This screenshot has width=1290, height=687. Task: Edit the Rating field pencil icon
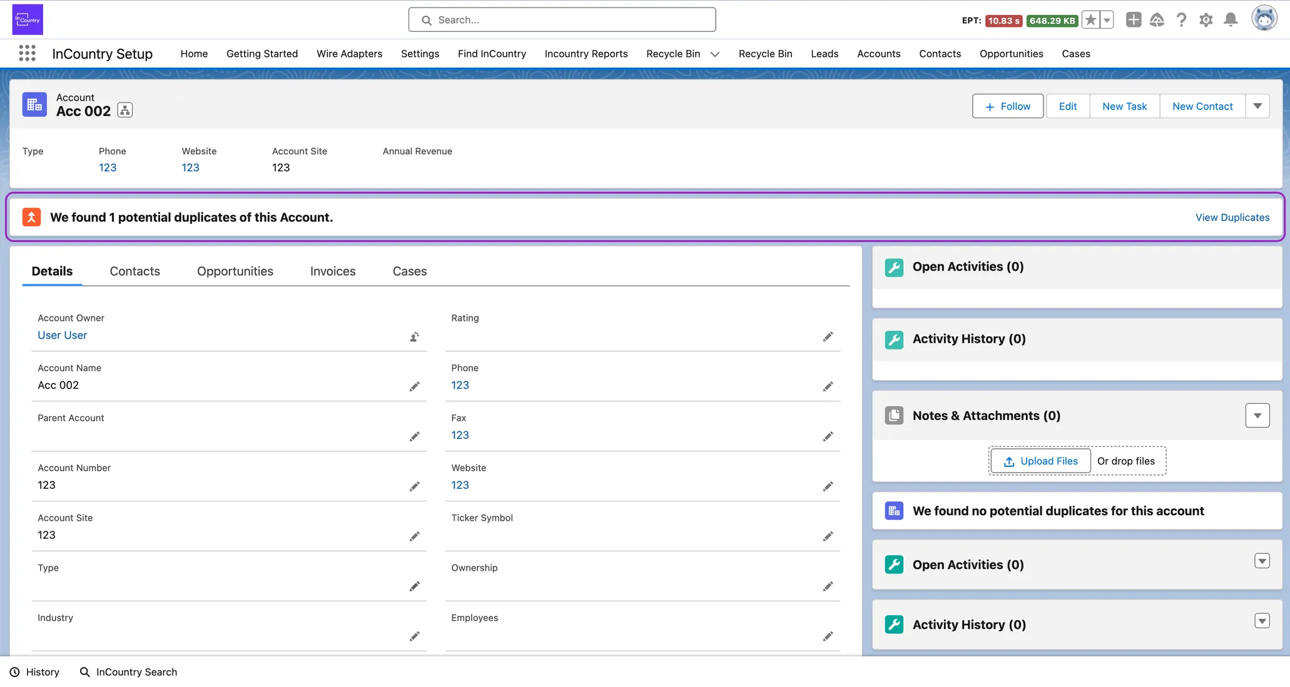(828, 337)
